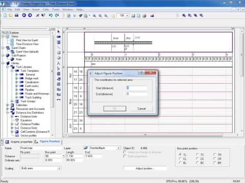Viewport: 245px width, 183px height.
Task: Select the diagonal line drawing tool
Action: tap(59, 47)
